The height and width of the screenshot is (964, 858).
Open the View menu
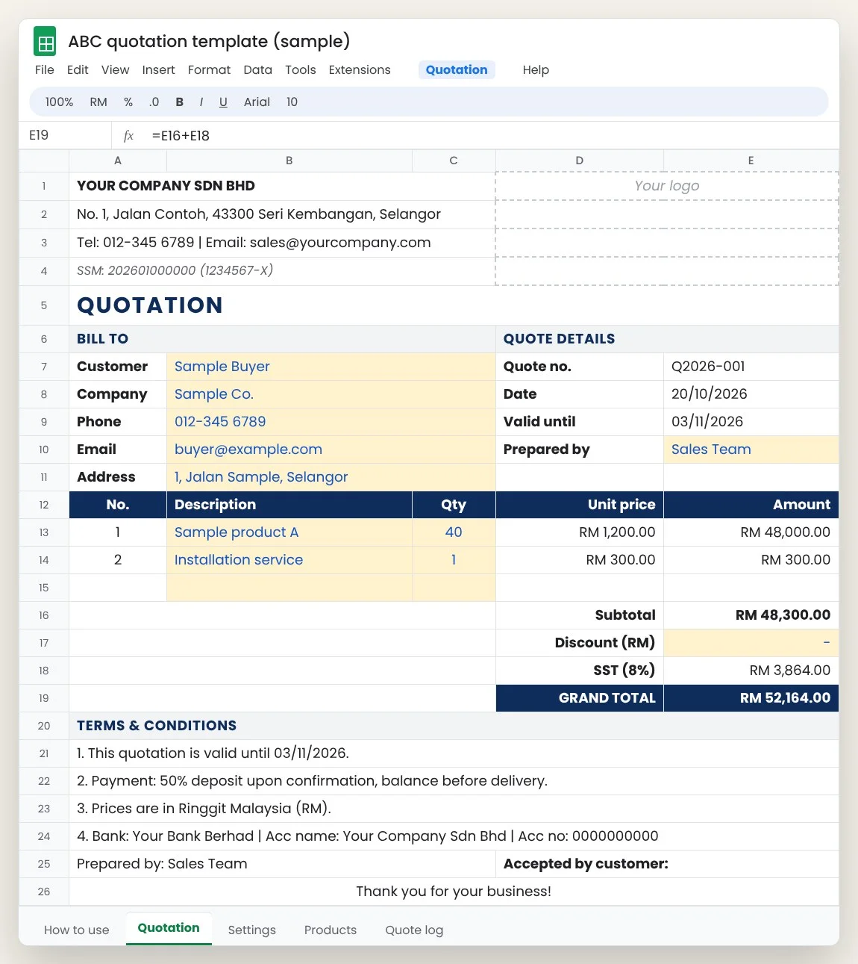click(x=115, y=69)
